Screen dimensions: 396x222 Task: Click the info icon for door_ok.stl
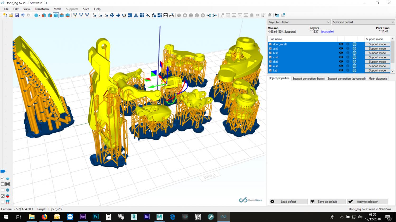(x=348, y=44)
